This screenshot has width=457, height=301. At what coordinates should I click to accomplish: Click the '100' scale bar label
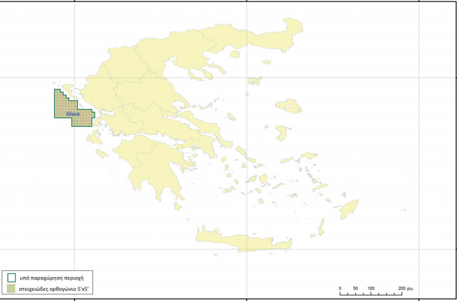[x=371, y=288]
